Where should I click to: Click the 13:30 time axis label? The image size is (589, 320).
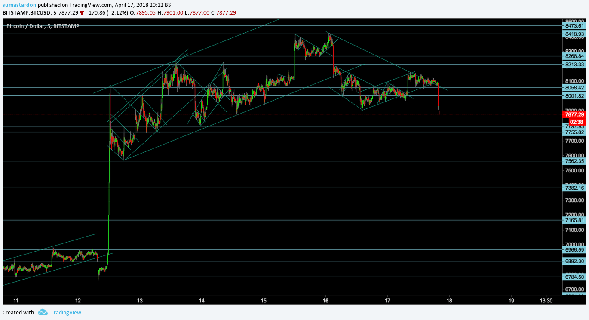pos(546,300)
